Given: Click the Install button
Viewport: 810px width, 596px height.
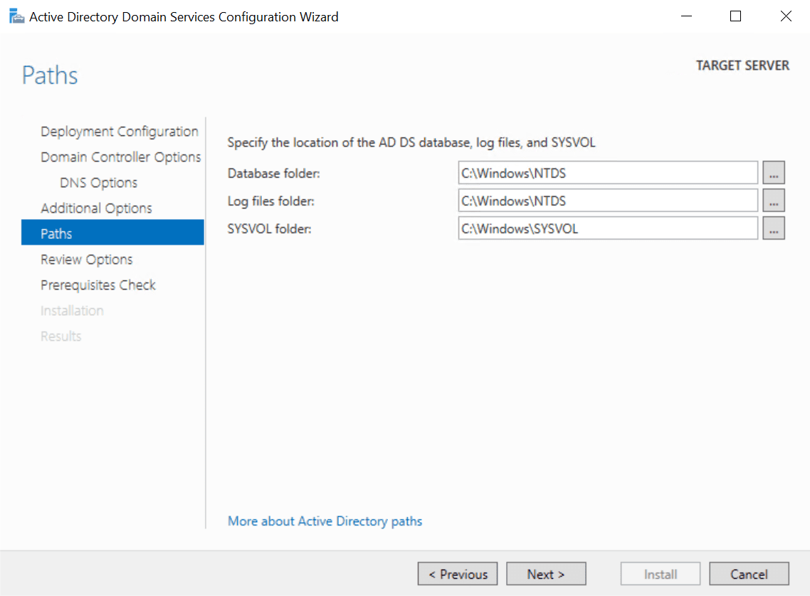Looking at the screenshot, I should [660, 573].
